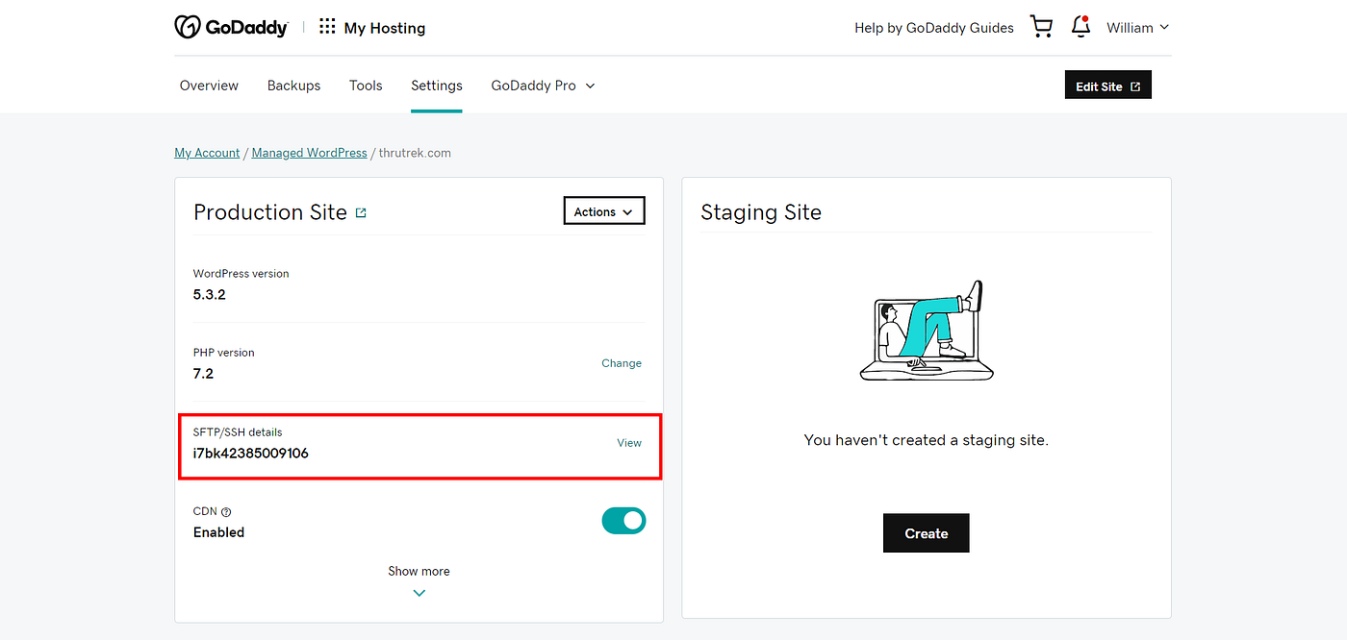The width and height of the screenshot is (1347, 640).
Task: Click View for SFTP/SSH details
Action: tap(629, 443)
